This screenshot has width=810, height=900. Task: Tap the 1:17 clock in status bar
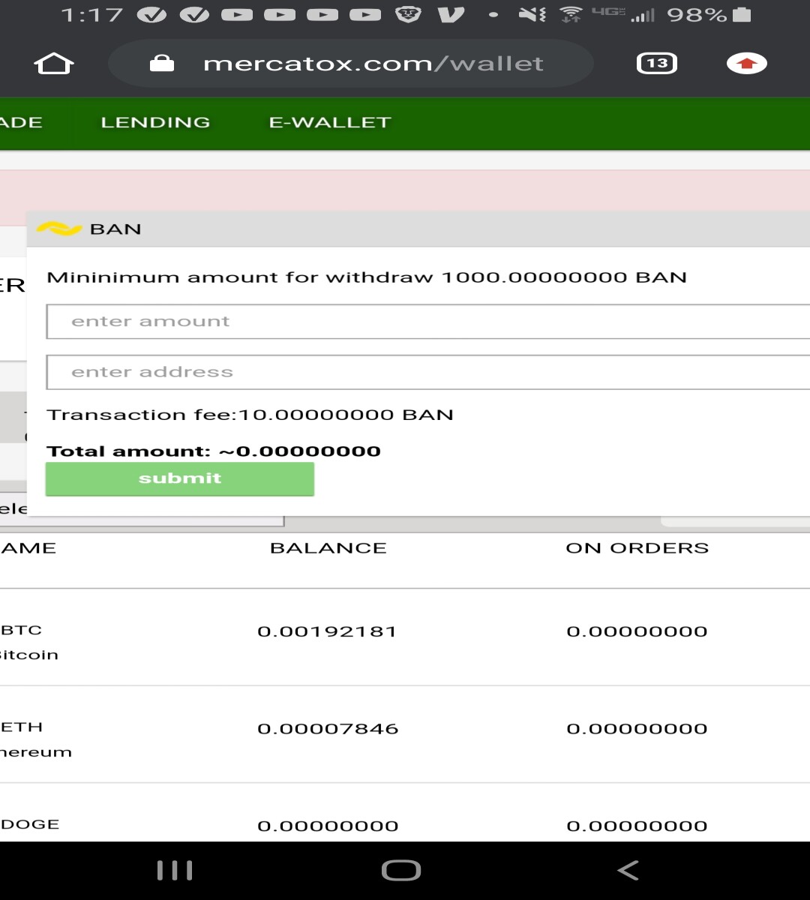pos(91,15)
